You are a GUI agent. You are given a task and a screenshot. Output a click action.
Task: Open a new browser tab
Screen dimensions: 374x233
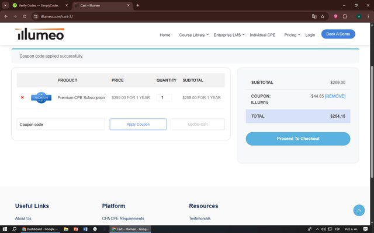click(138, 5)
